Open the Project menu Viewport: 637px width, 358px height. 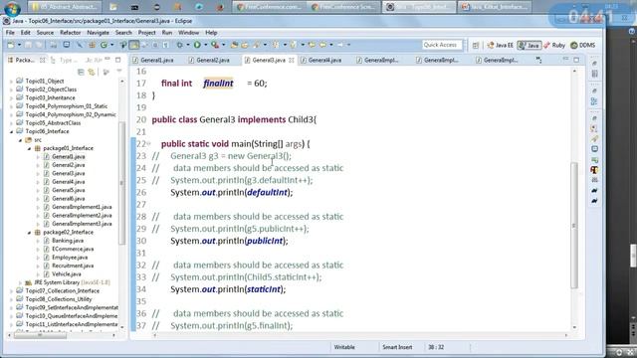tap(146, 33)
